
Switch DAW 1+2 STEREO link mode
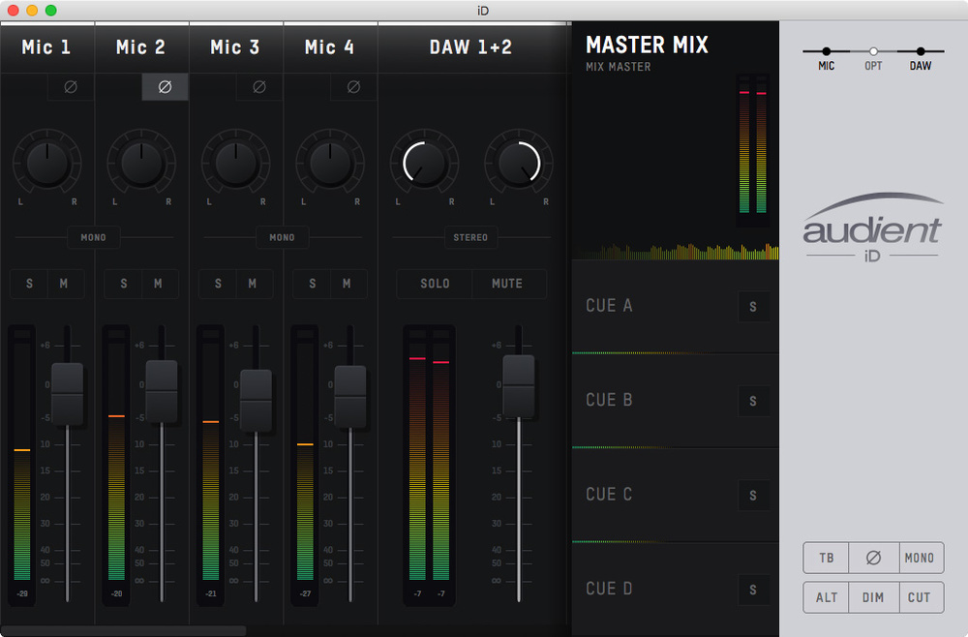click(471, 237)
